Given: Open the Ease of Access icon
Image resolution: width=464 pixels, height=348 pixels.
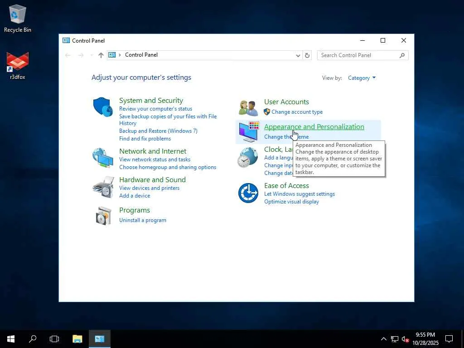Looking at the screenshot, I should point(248,193).
